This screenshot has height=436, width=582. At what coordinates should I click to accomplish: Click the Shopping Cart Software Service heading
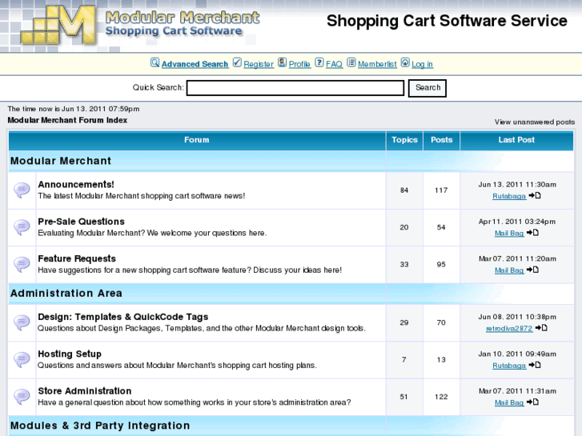click(x=447, y=21)
